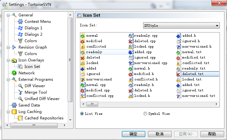Click the Revision Graph icon
The width and height of the screenshot is (227, 140).
pyautogui.click(x=14, y=47)
